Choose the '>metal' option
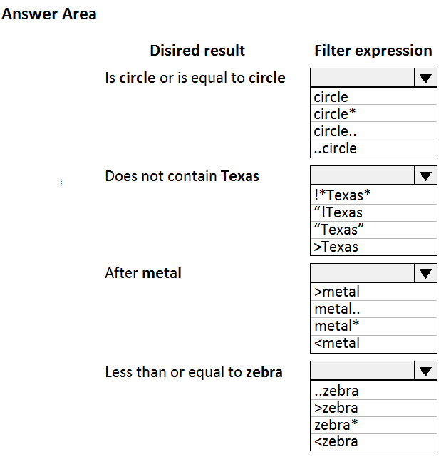The width and height of the screenshot is (446, 457). [x=373, y=292]
